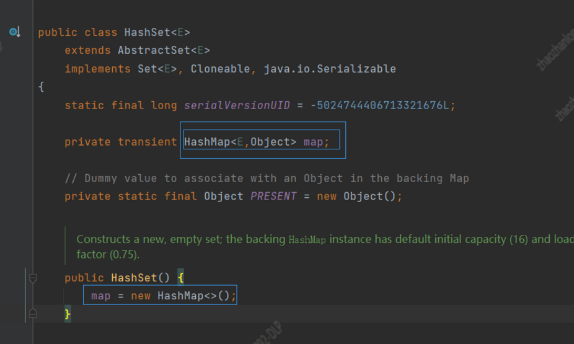Viewport: 574px width, 344px height.
Task: Click the HashMap constructor call in new HashMap<>()
Action: tap(180, 296)
